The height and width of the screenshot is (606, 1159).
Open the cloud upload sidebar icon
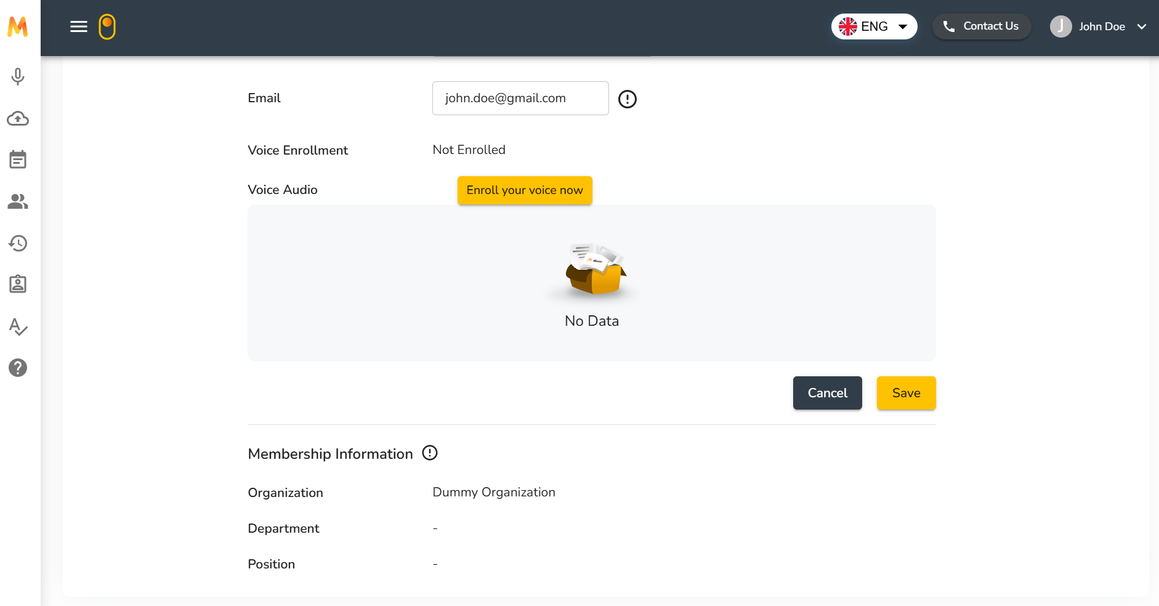(18, 118)
